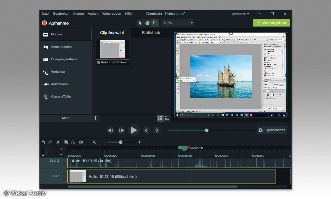
Task: Undo the last action
Action: [x=43, y=142]
